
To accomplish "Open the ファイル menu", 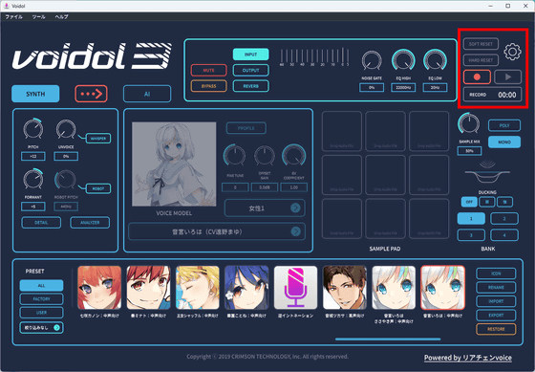I will pos(13,17).
